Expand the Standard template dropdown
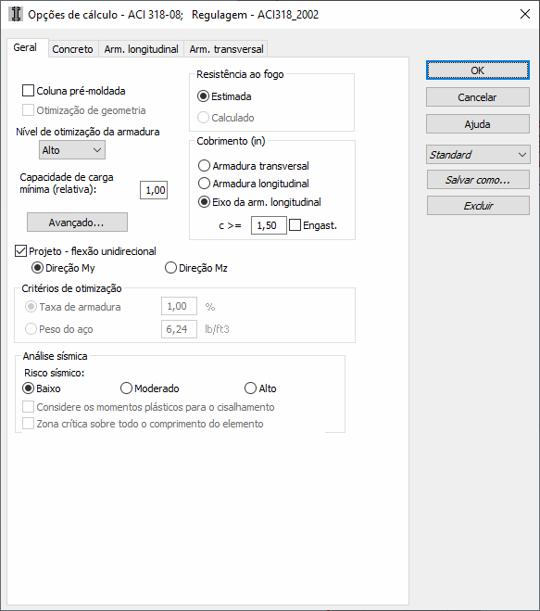 point(478,155)
